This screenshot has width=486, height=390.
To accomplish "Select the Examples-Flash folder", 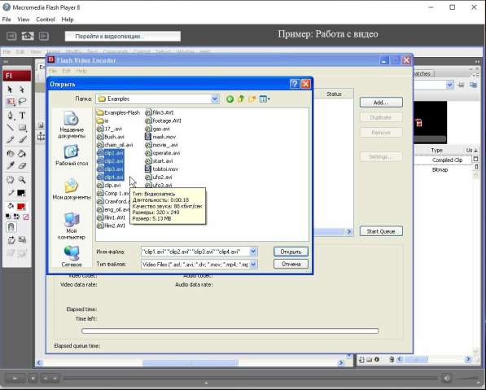I will (118, 112).
